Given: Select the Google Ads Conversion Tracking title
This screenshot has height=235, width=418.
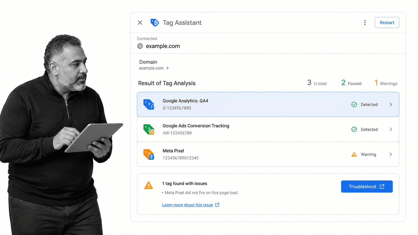Looking at the screenshot, I should 196,126.
